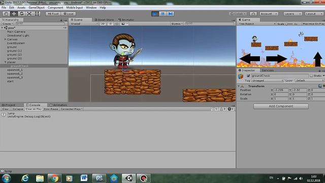The width and height of the screenshot is (325, 183).
Task: Collapse the player object
Action: coord(6,62)
